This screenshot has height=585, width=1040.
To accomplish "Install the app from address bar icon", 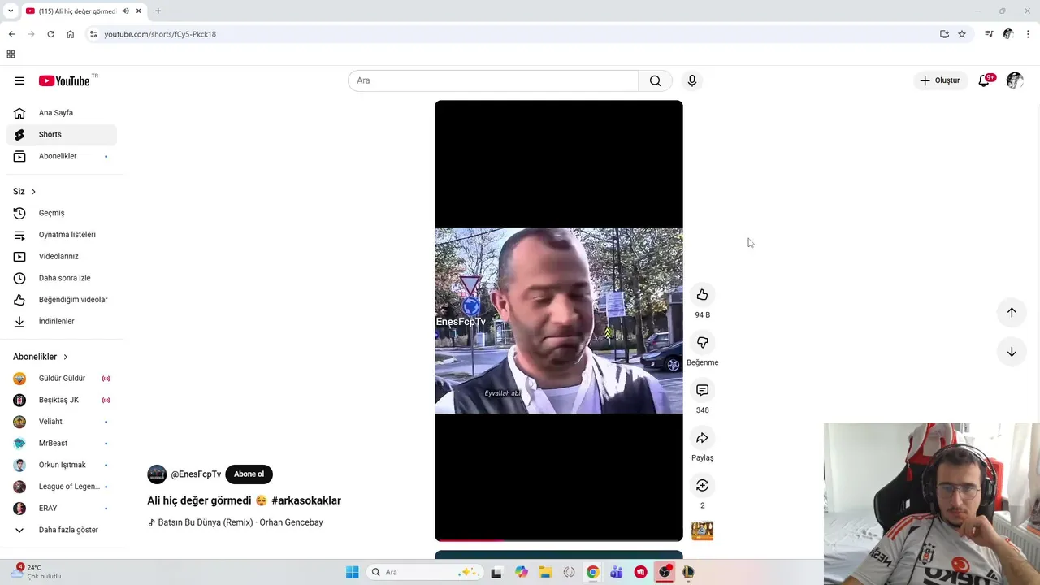I will point(944,34).
